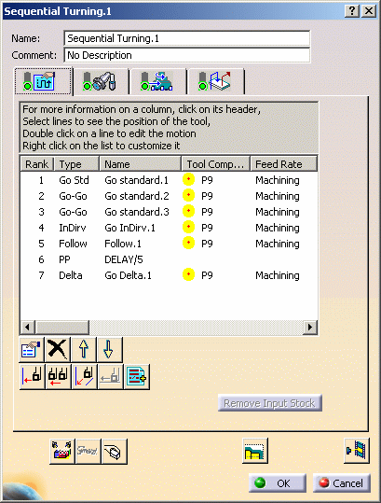Click the preview stock profile icon

pos(255,451)
